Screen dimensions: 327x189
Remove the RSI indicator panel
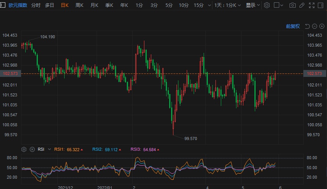pos(32,150)
